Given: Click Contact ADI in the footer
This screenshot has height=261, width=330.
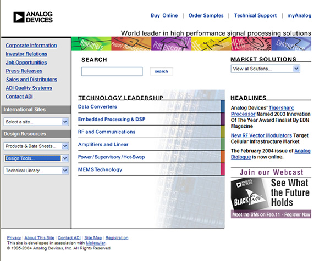Looking at the screenshot, I should click(69, 238).
